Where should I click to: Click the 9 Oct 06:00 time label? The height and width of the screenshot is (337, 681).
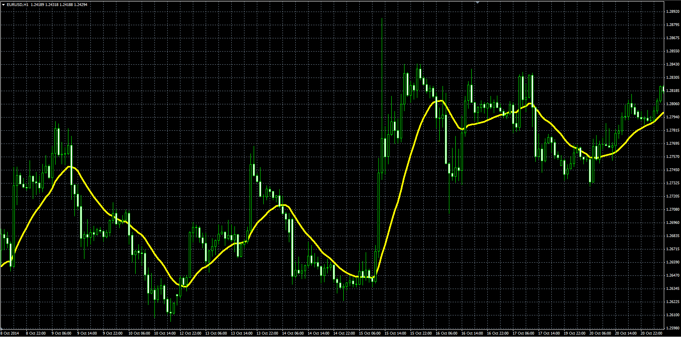point(62,333)
